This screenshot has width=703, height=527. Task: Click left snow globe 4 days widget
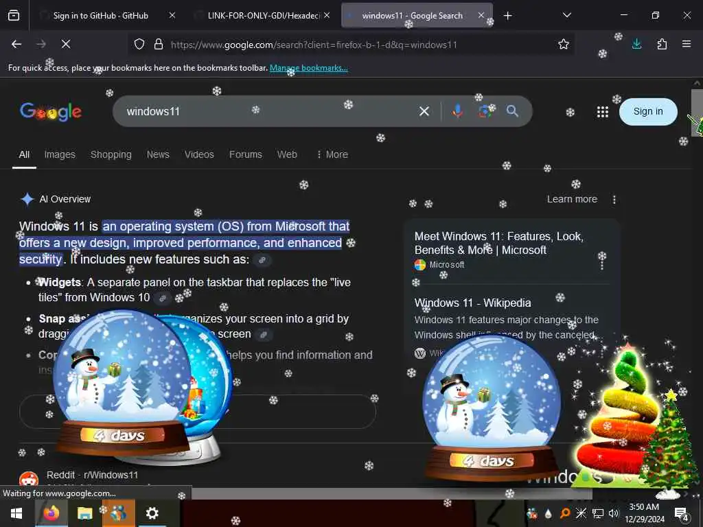(x=122, y=383)
